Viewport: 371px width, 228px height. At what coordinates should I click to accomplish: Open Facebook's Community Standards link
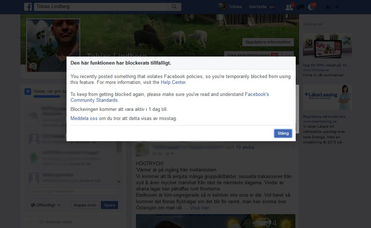(94, 100)
